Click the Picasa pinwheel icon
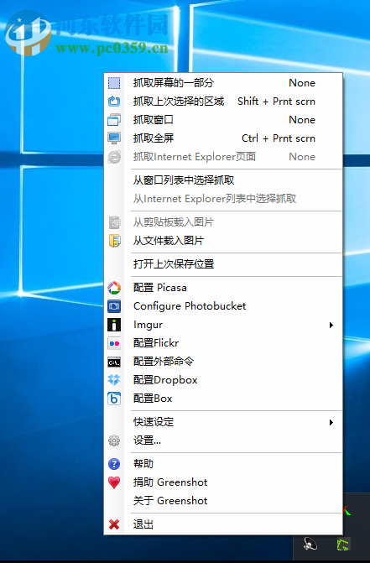The height and width of the screenshot is (563, 370). (114, 288)
